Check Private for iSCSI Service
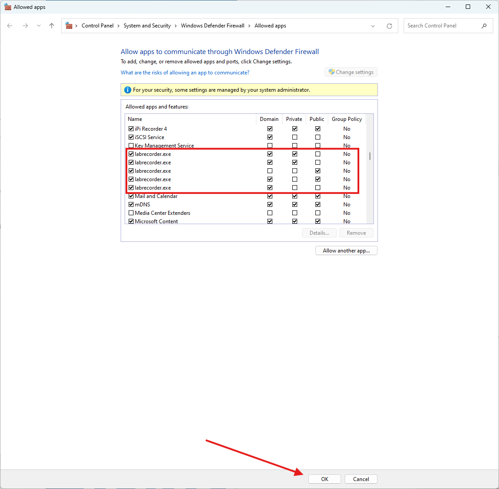The height and width of the screenshot is (489, 499). (295, 137)
